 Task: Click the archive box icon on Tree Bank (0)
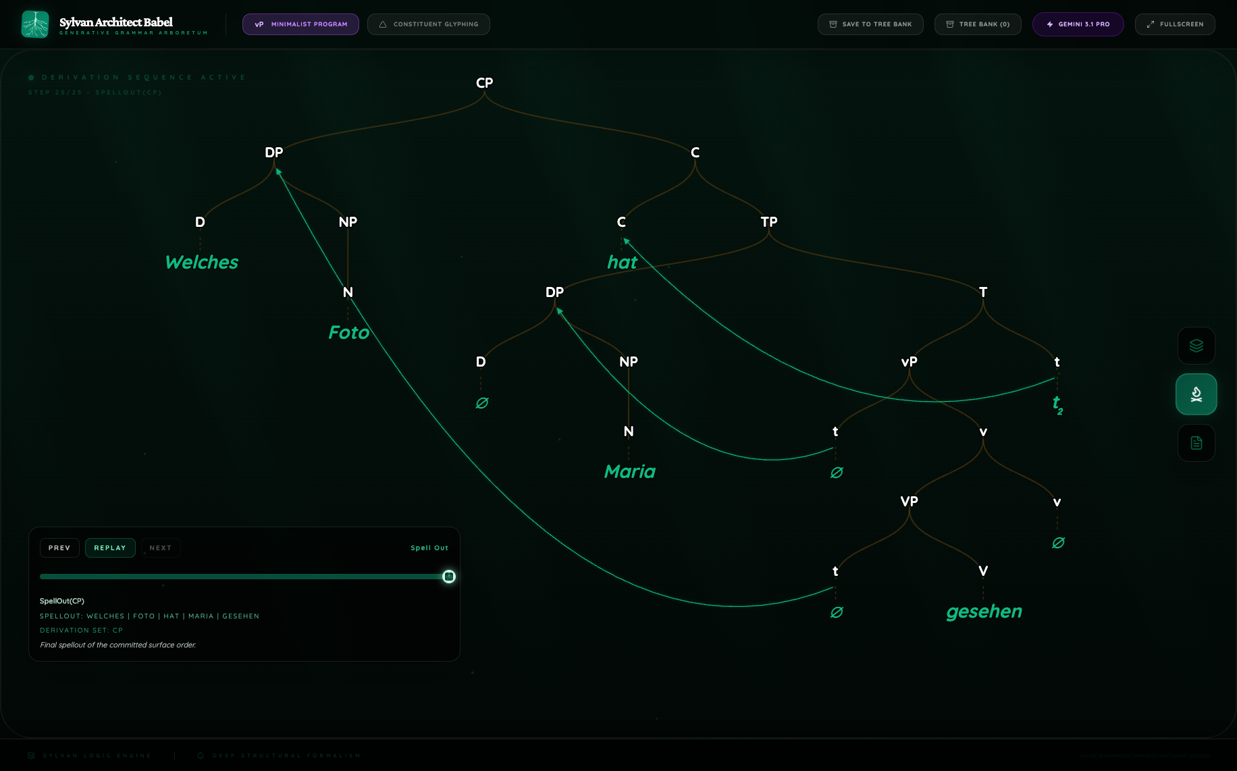tap(950, 24)
